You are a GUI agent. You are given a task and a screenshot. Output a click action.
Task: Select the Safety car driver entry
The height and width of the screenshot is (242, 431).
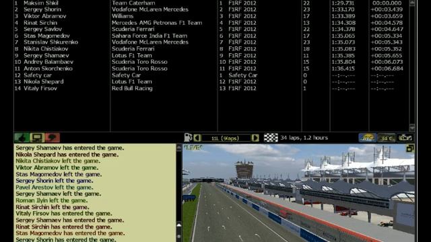(38, 75)
